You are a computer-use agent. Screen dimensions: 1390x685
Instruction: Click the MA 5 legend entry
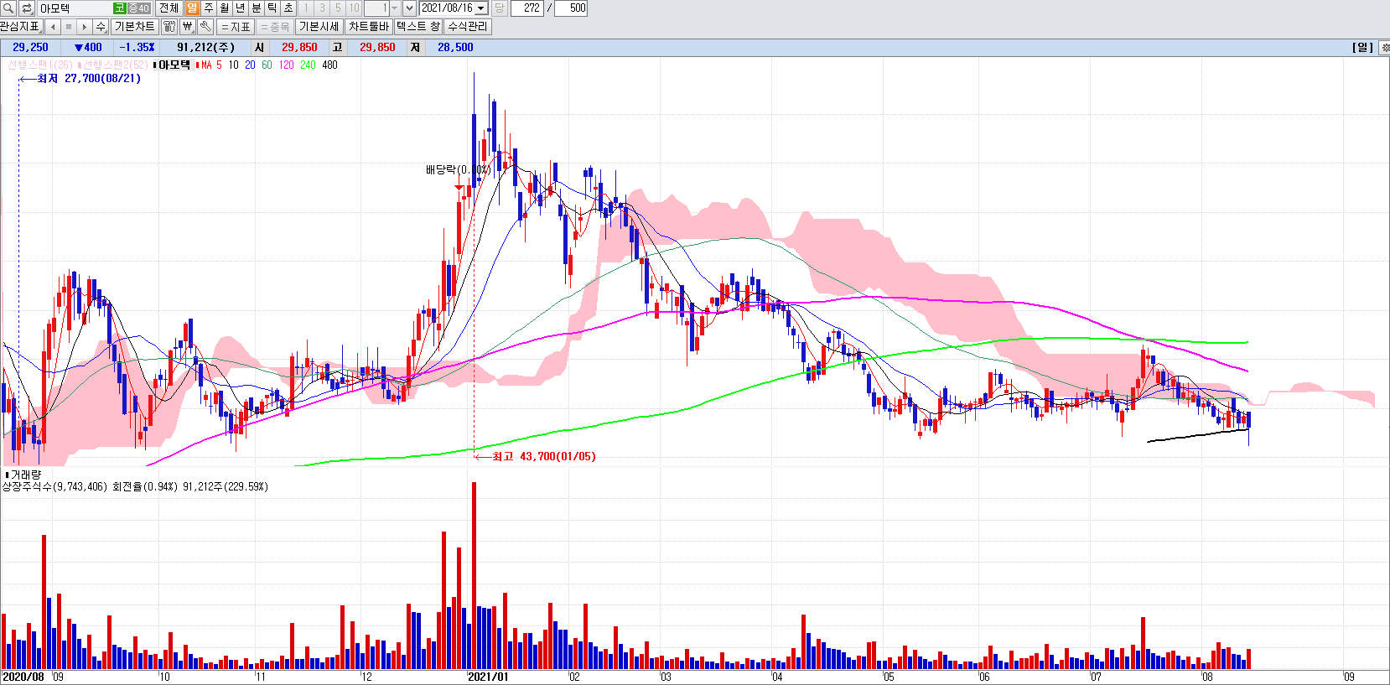[210, 65]
